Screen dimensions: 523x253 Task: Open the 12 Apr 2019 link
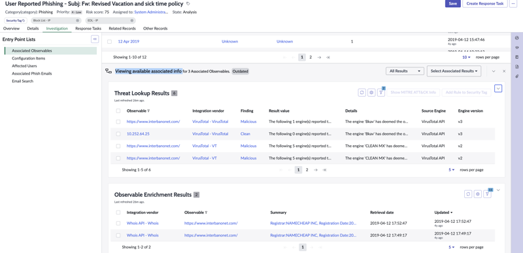(128, 42)
